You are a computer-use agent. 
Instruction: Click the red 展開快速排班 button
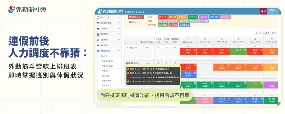[x=136, y=17]
